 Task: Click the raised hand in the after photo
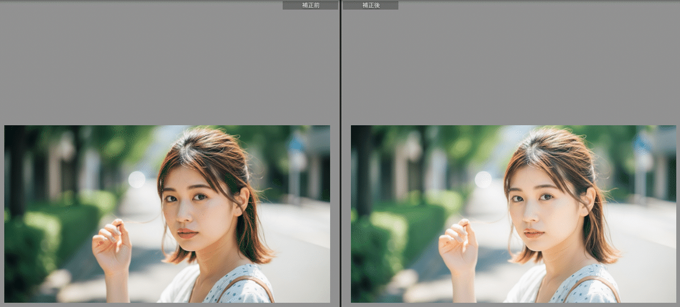coord(458,245)
